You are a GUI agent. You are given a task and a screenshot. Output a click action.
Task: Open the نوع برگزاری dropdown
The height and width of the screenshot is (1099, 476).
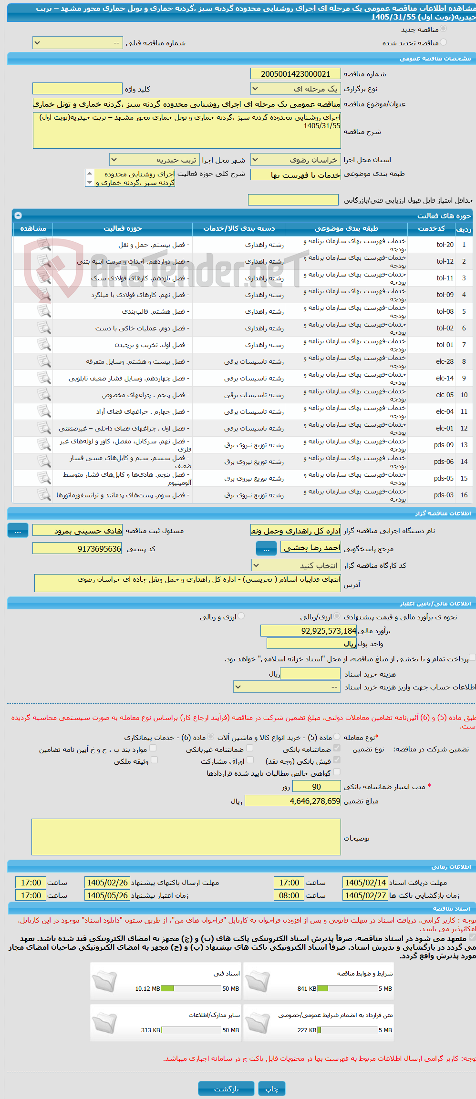coord(296,89)
